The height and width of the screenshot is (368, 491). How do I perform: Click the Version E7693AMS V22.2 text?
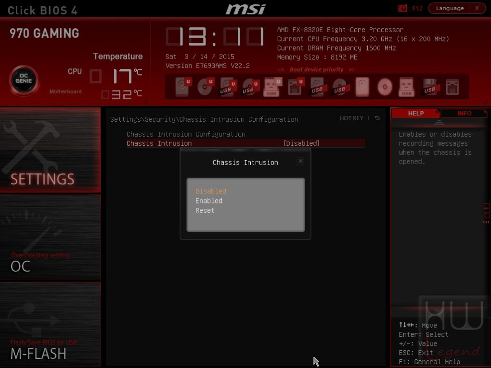pyautogui.click(x=207, y=66)
